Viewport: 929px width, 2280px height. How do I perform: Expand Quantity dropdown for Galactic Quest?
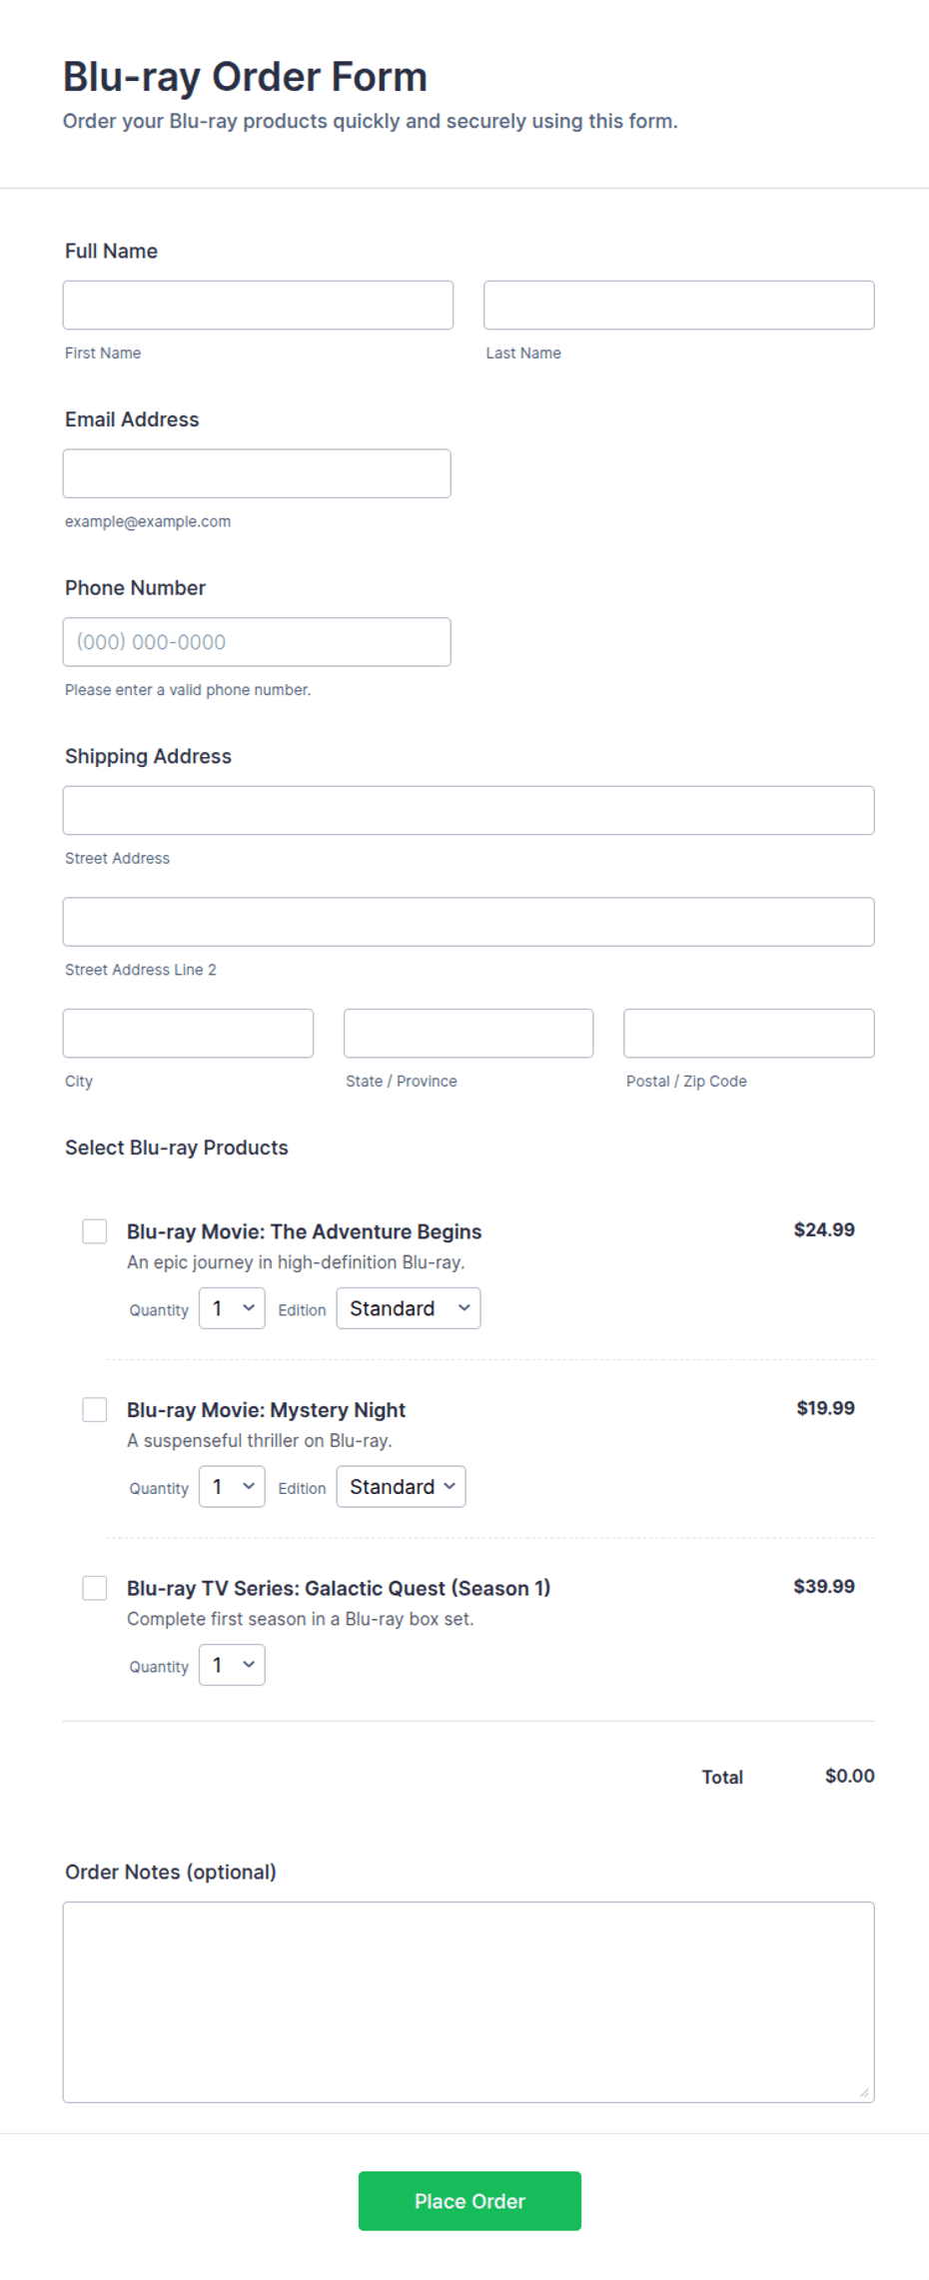(232, 1665)
